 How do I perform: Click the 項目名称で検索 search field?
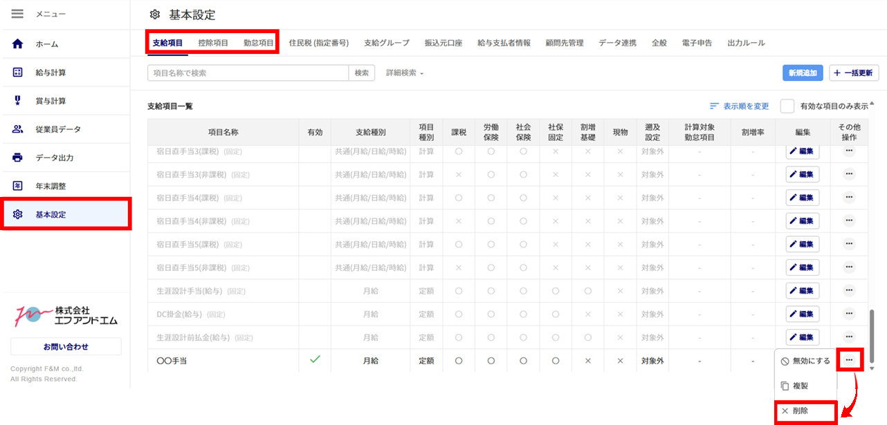(248, 73)
